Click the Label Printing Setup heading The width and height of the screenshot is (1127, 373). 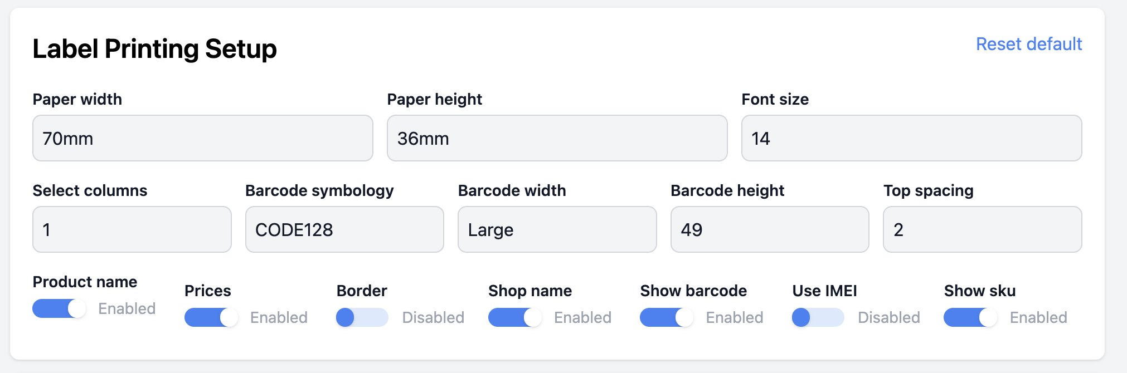tap(154, 49)
